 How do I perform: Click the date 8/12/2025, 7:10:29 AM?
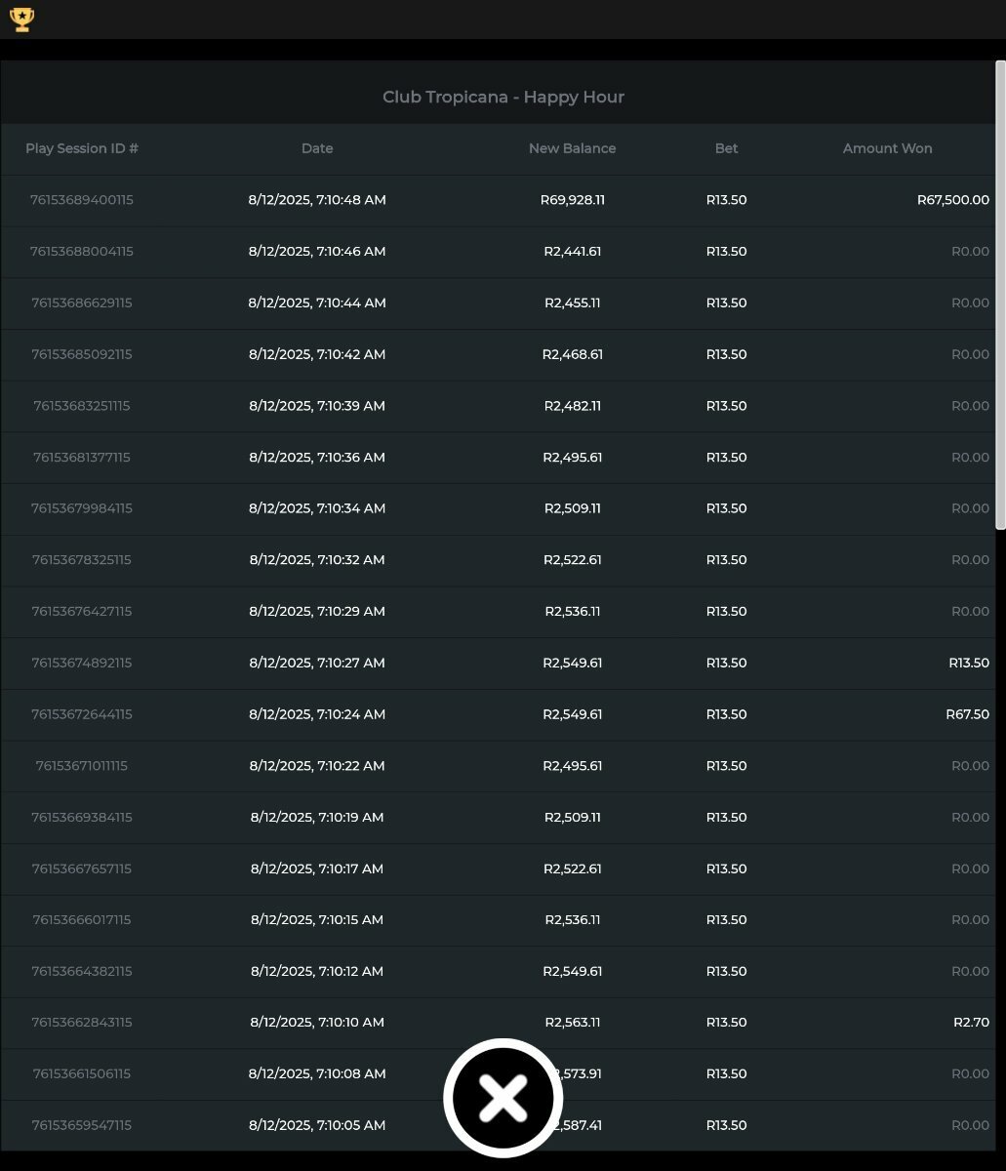317,612
